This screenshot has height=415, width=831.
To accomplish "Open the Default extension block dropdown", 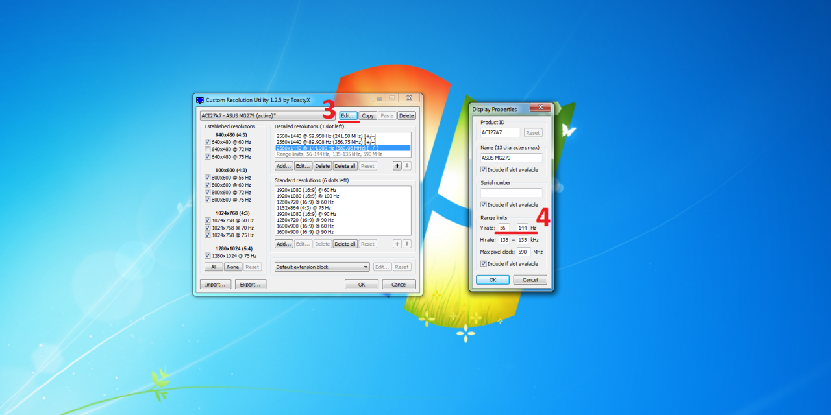I will pos(322,267).
